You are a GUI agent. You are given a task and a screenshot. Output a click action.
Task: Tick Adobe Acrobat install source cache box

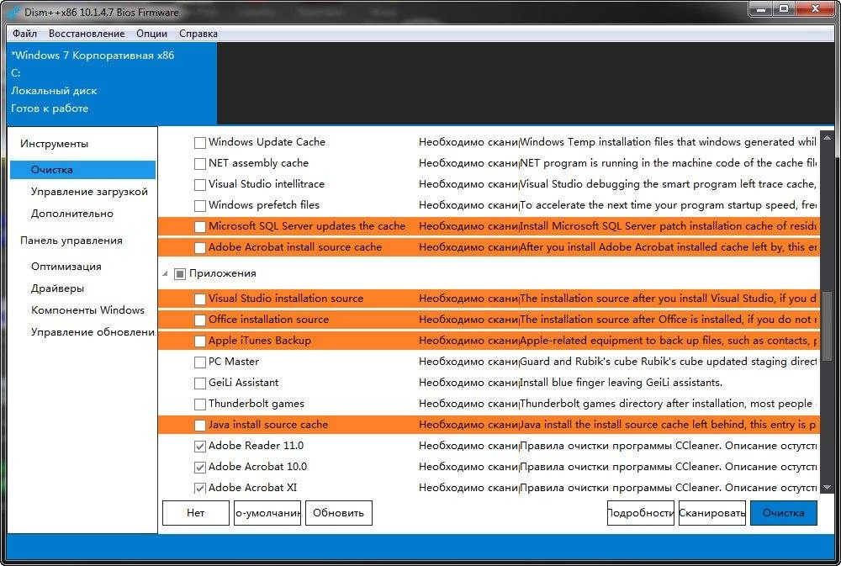200,248
